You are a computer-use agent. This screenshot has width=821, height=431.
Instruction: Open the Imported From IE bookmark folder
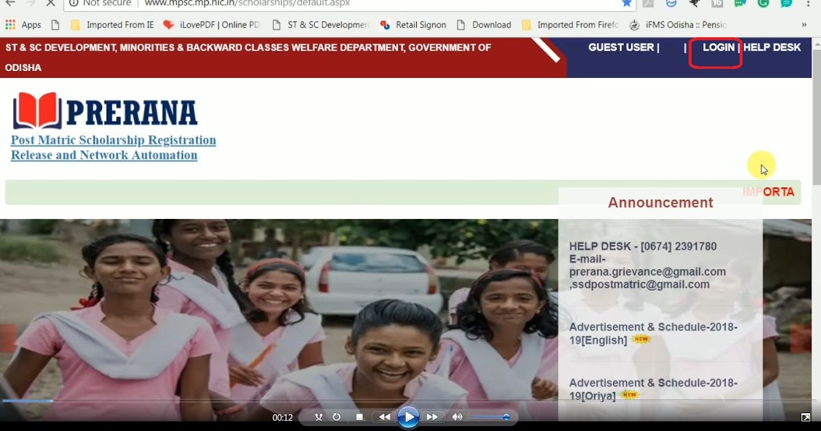click(112, 25)
